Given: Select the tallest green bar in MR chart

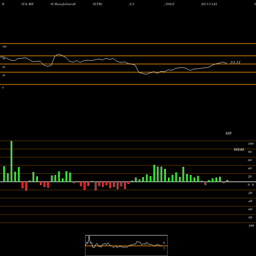Looking at the screenshot, I should tap(11, 161).
